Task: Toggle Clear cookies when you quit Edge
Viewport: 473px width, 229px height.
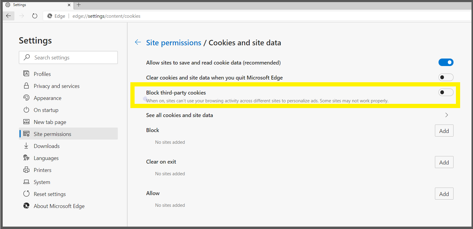Action: 446,77
